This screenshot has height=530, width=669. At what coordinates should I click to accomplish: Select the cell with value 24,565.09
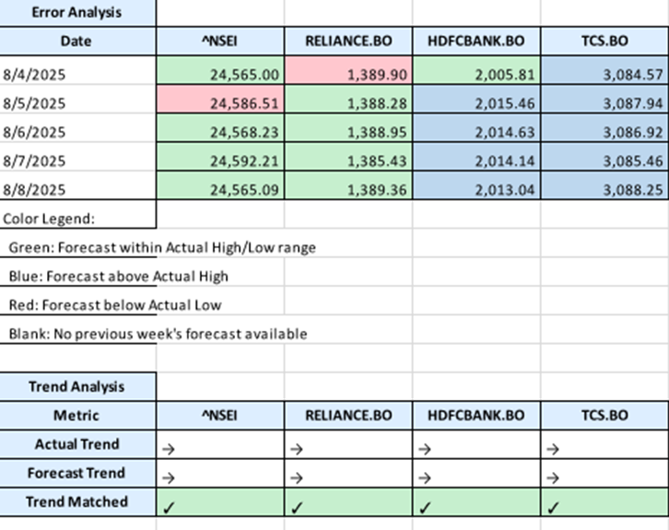[220, 185]
